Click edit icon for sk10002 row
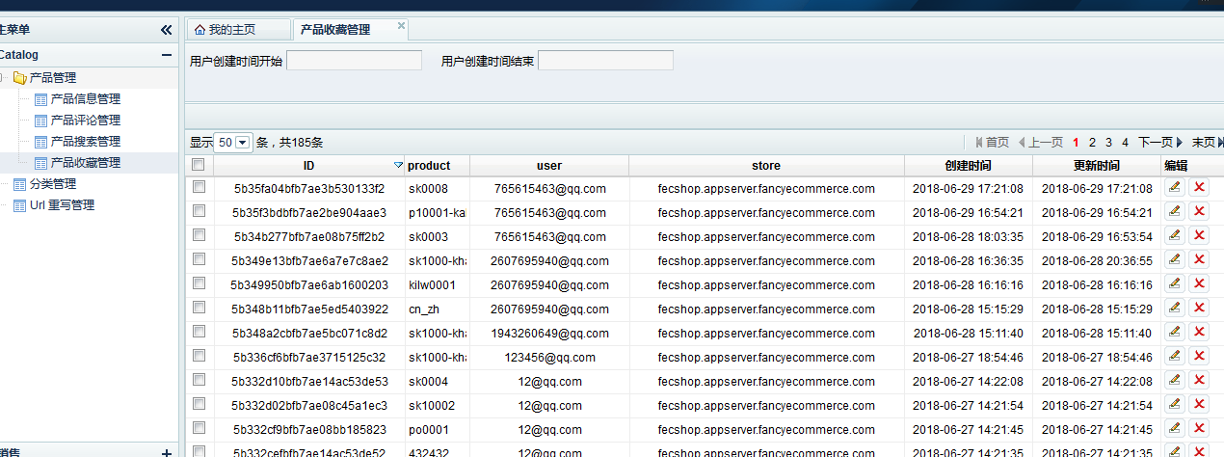The height and width of the screenshot is (457, 1224). click(x=1174, y=404)
